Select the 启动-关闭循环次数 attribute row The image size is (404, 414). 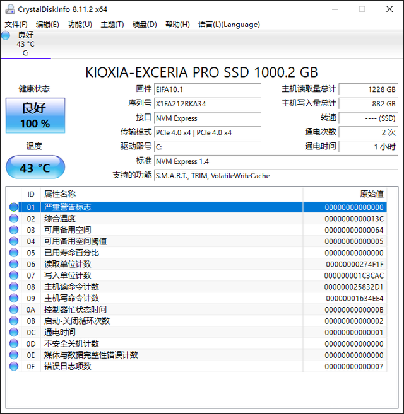click(198, 321)
